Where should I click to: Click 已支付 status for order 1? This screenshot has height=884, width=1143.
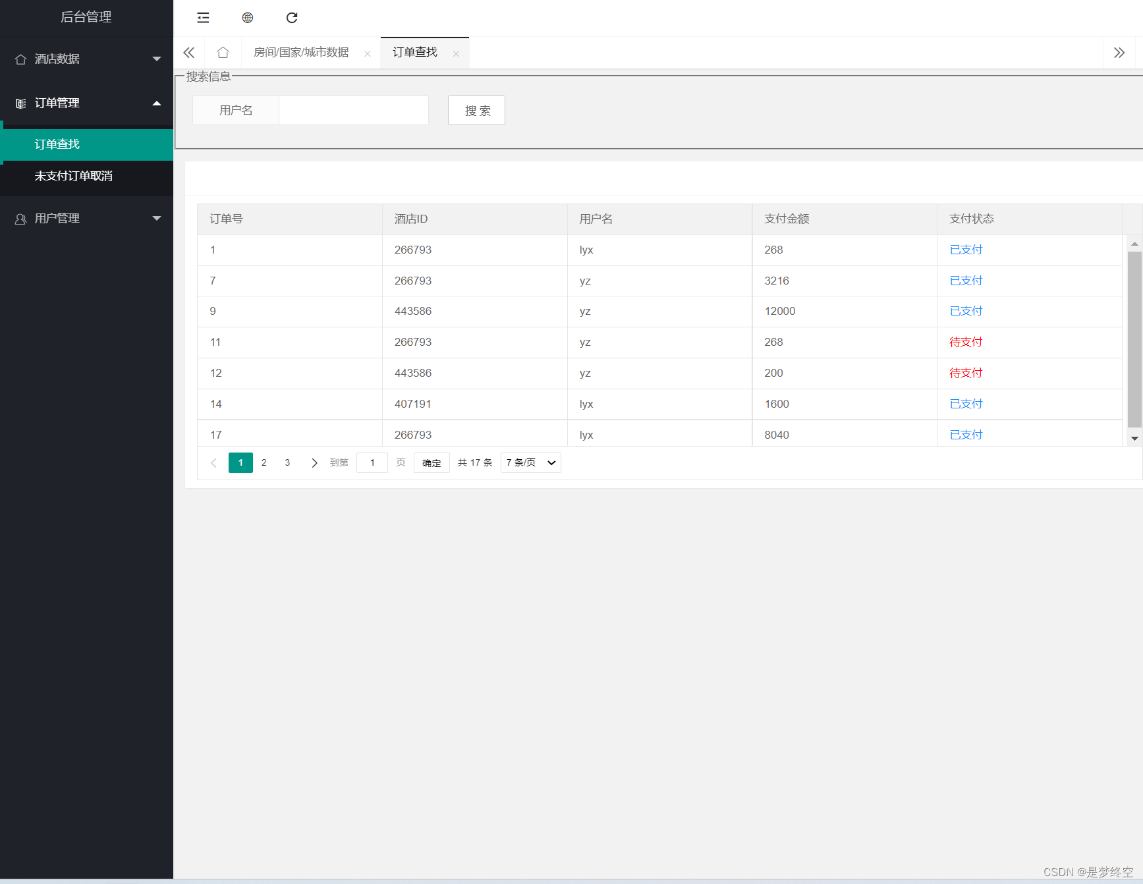coord(966,250)
